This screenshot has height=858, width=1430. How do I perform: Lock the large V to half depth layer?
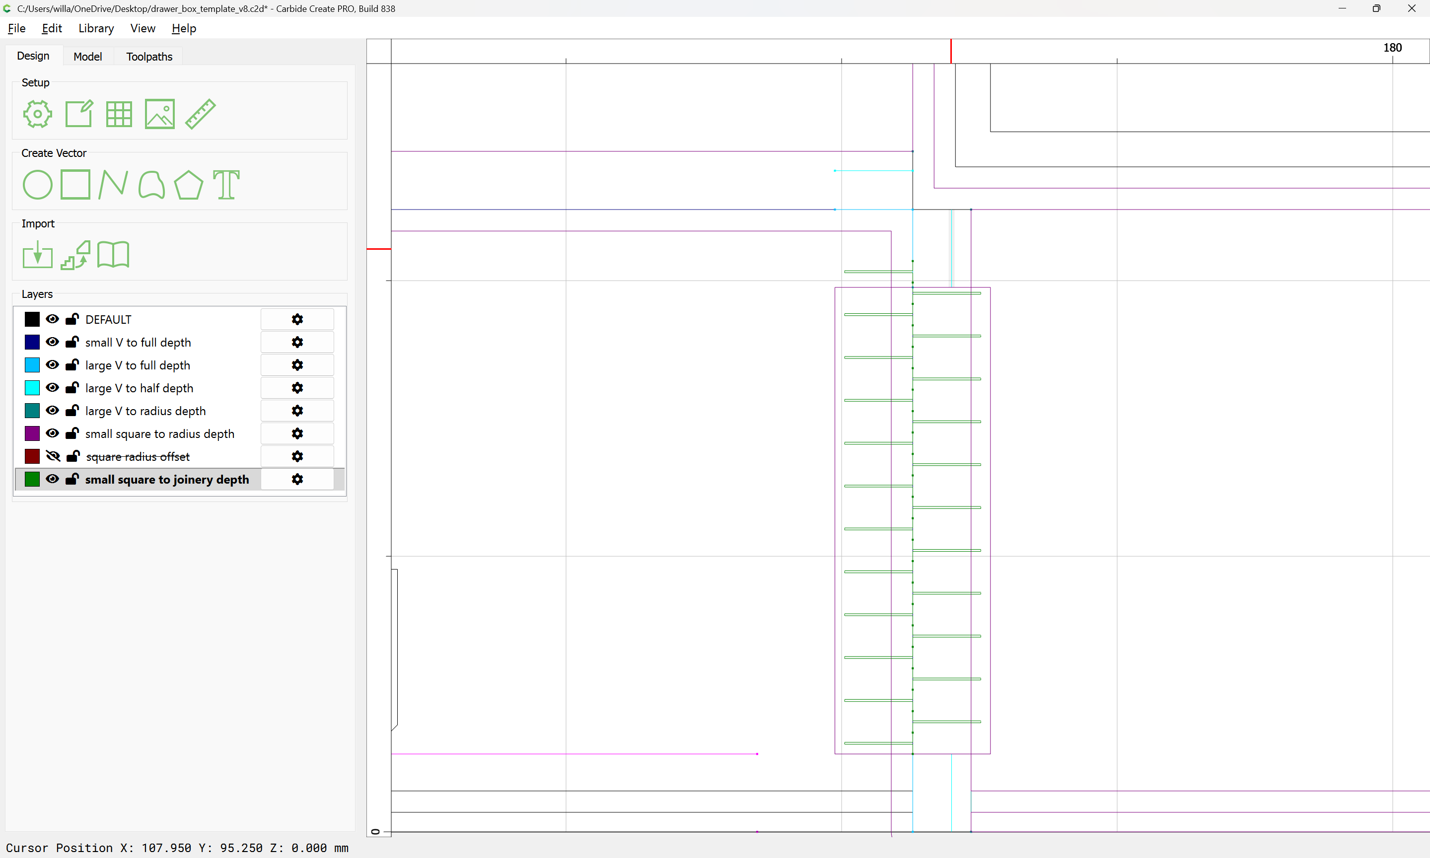pos(72,388)
